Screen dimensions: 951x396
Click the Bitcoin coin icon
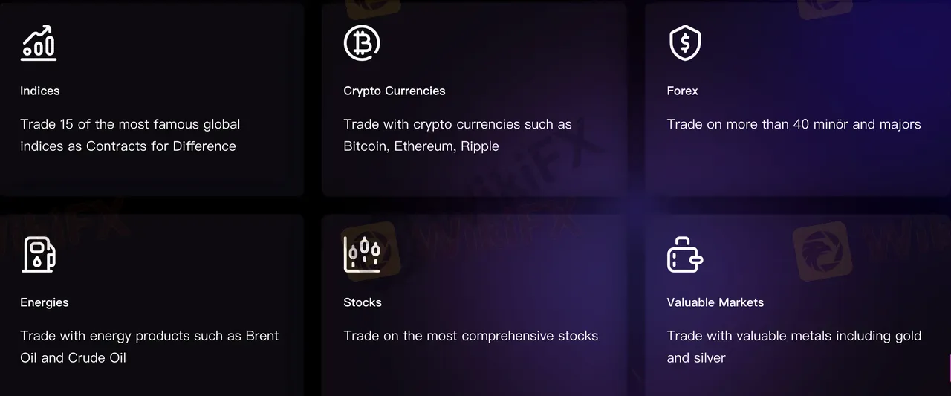tap(362, 43)
